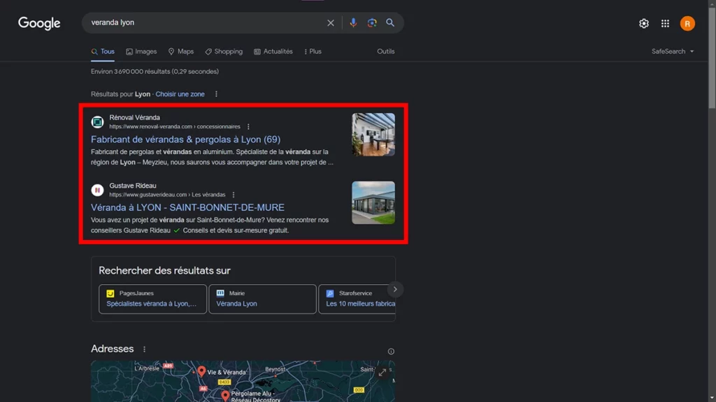Open the three-dot menu on the Rénoval Véranda result
This screenshot has height=402, width=716.
pos(248,126)
